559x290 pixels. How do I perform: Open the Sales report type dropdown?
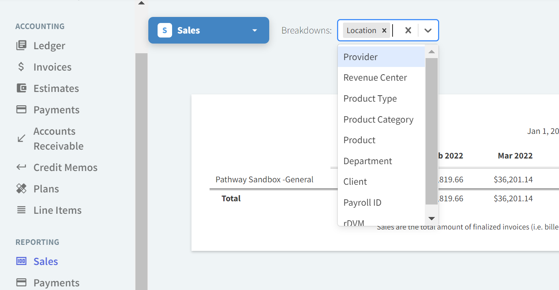[x=208, y=30]
